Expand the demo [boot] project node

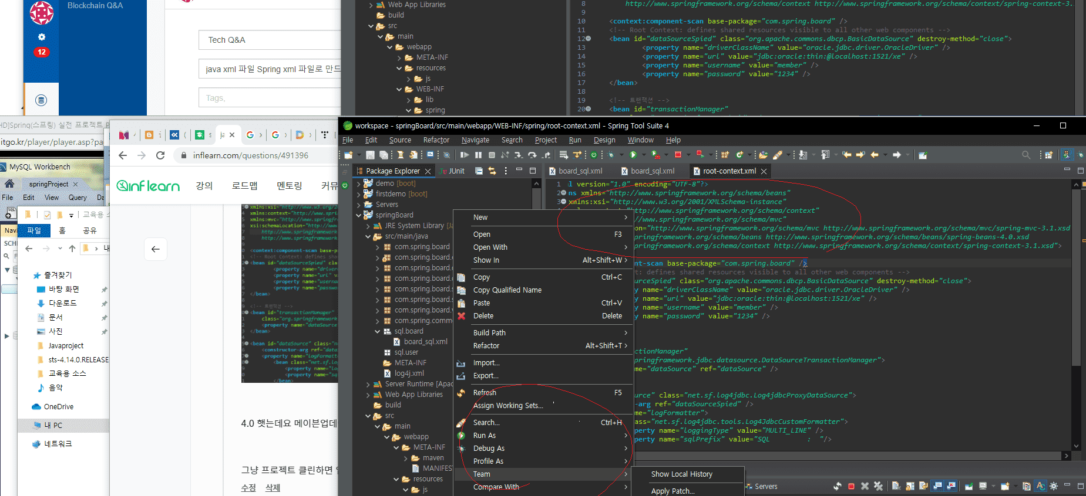[x=359, y=184]
